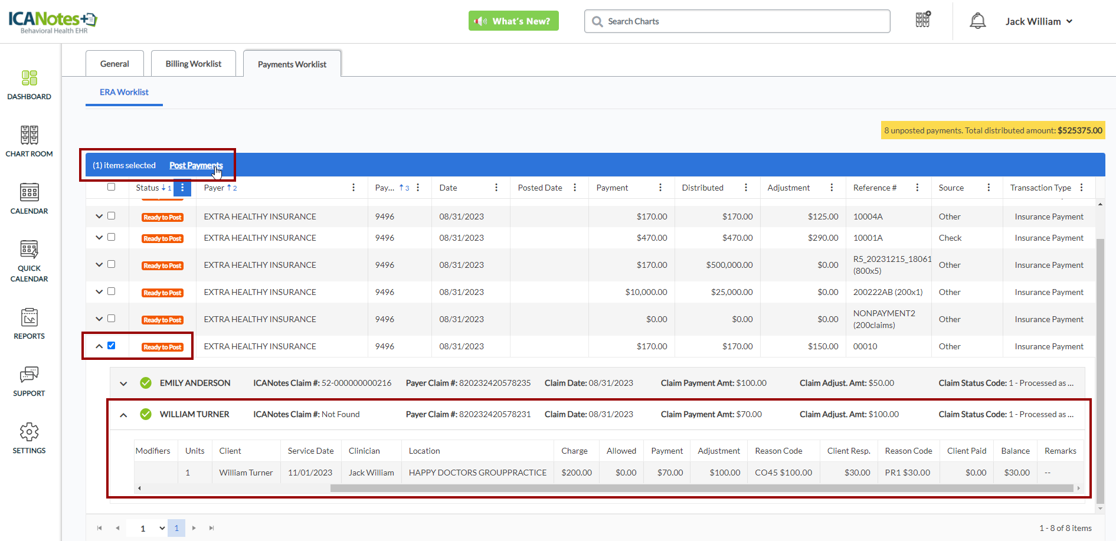The width and height of the screenshot is (1116, 541).
Task: Switch to the Billing Worklist tab
Action: click(193, 64)
